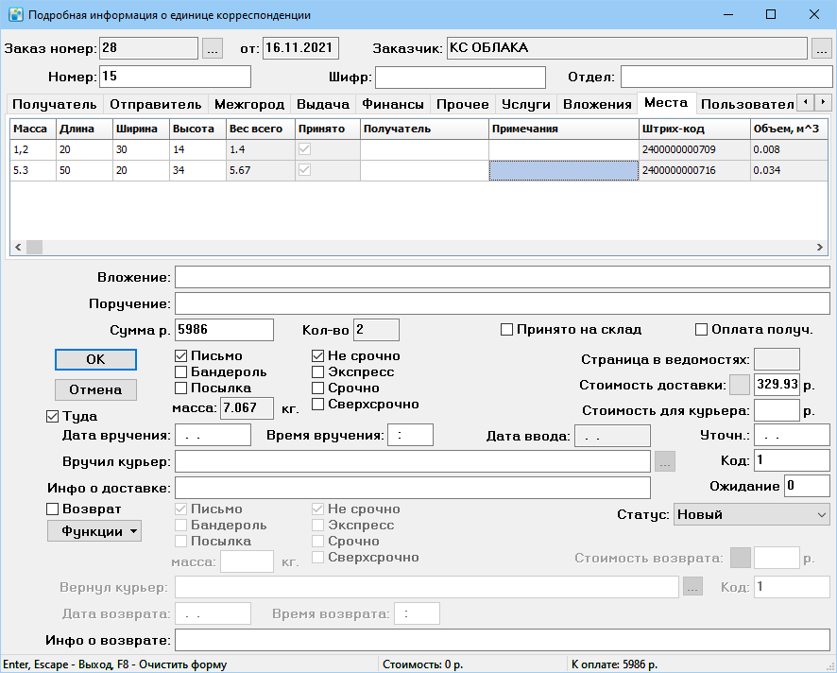
Task: Focus the Инфо о доставке field
Action: point(413,488)
